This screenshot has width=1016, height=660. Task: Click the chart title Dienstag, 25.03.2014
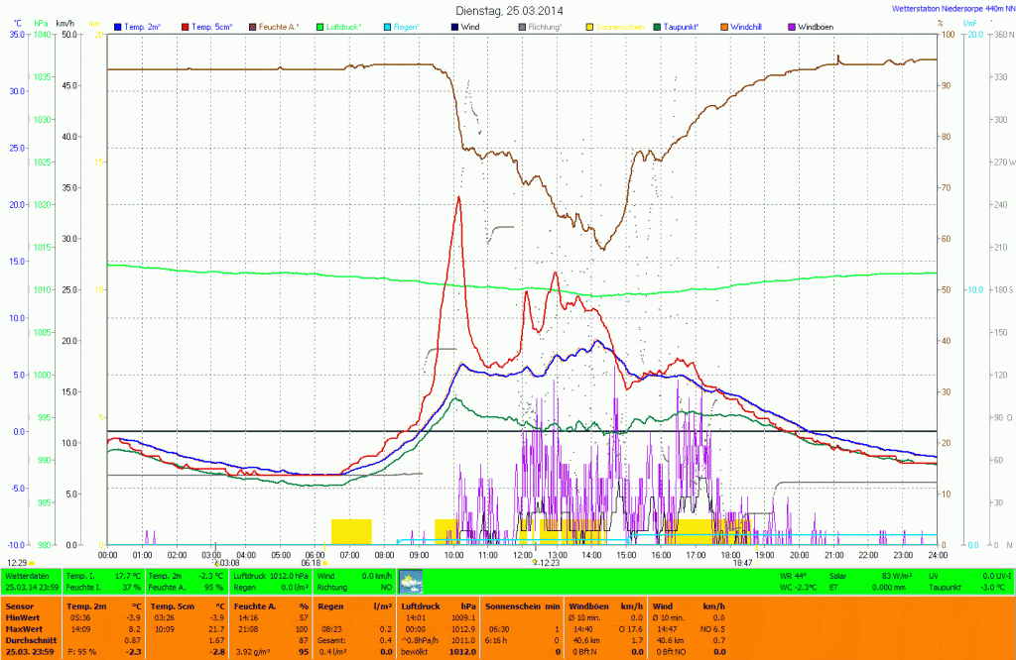click(507, 9)
